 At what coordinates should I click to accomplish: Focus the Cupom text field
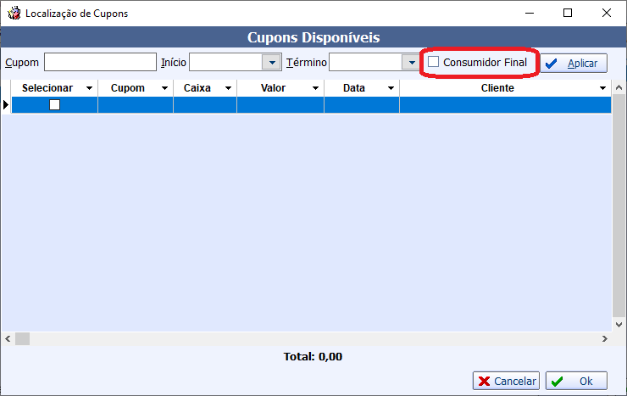100,63
